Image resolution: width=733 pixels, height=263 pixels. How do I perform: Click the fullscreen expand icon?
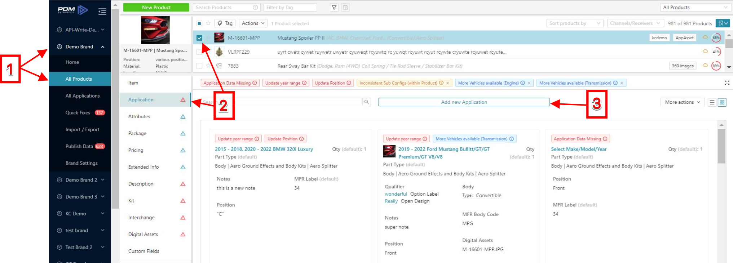tap(727, 83)
